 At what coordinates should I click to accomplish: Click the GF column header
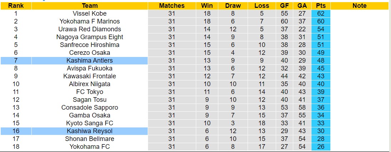[284, 6]
